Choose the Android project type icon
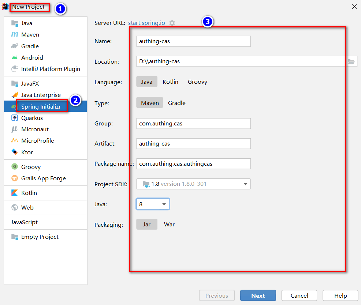 (x=15, y=57)
